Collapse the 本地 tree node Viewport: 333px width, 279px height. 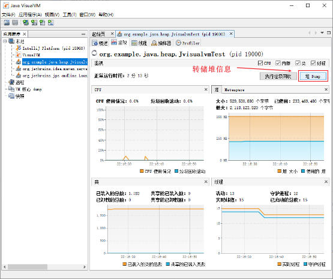click(x=5, y=41)
